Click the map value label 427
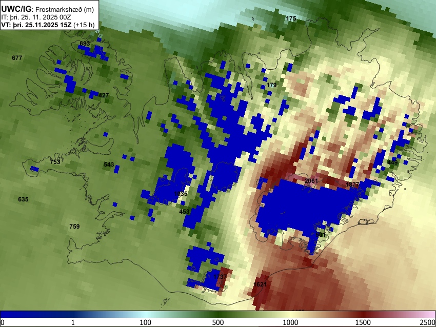This screenshot has width=436, height=327. pyautogui.click(x=104, y=95)
